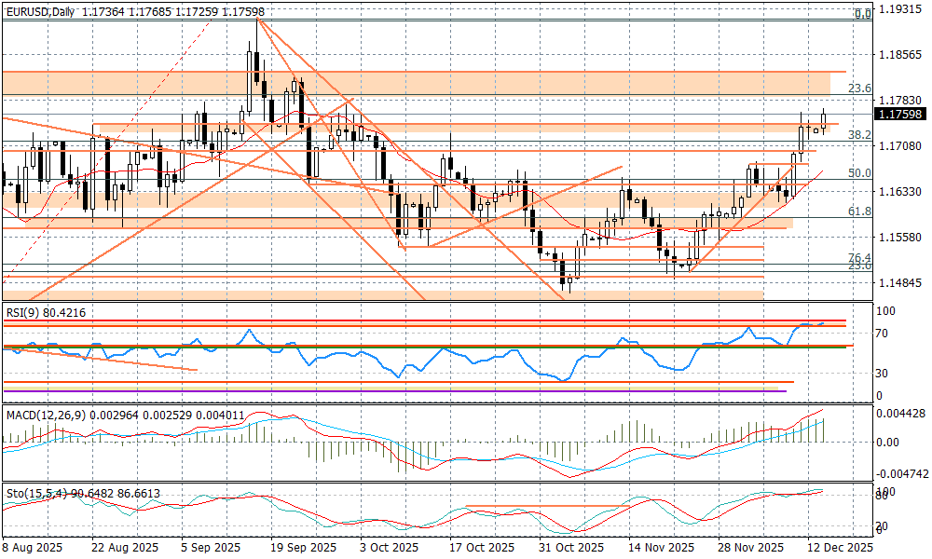Click the current price tag 1.17598
The image size is (932, 559).
pyautogui.click(x=900, y=114)
